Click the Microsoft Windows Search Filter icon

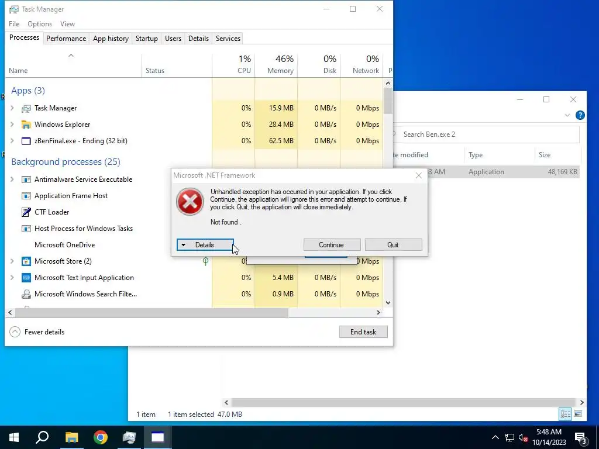coord(26,294)
